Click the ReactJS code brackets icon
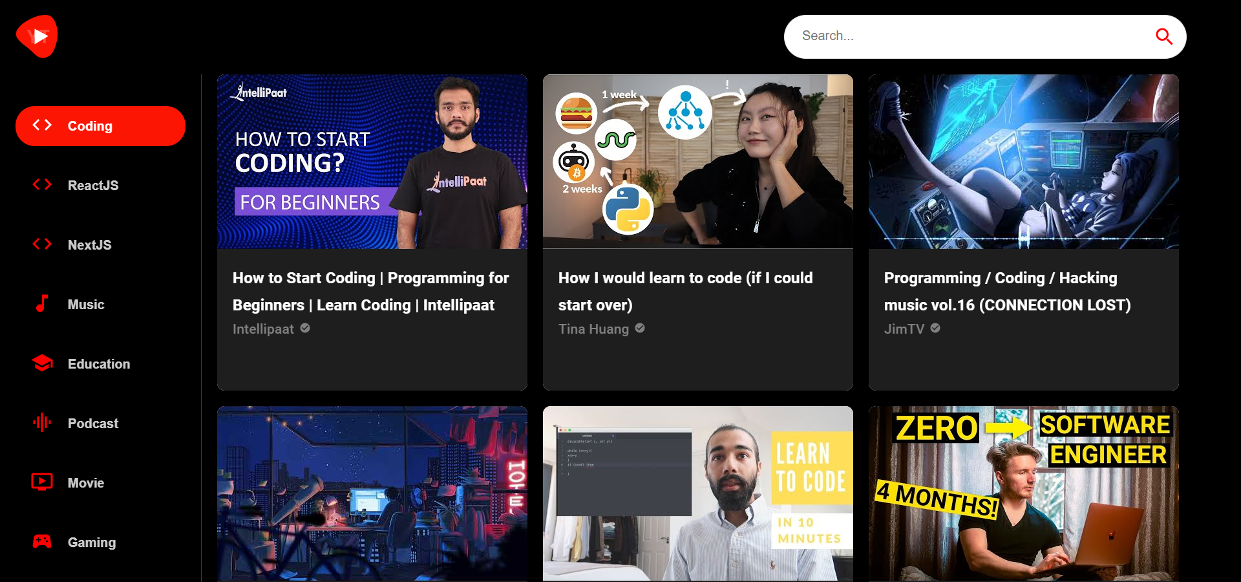This screenshot has height=582, width=1241. [x=42, y=185]
